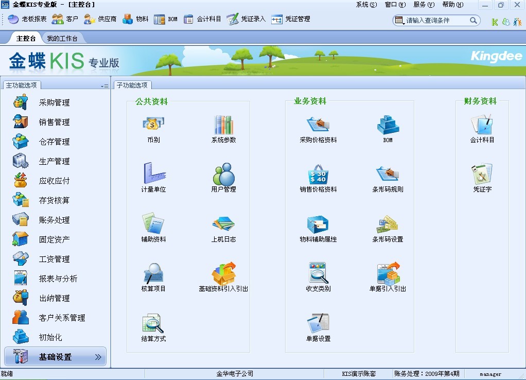This screenshot has width=526, height=380.
Task: Switch to the 主控台 tab
Action: click(26, 38)
